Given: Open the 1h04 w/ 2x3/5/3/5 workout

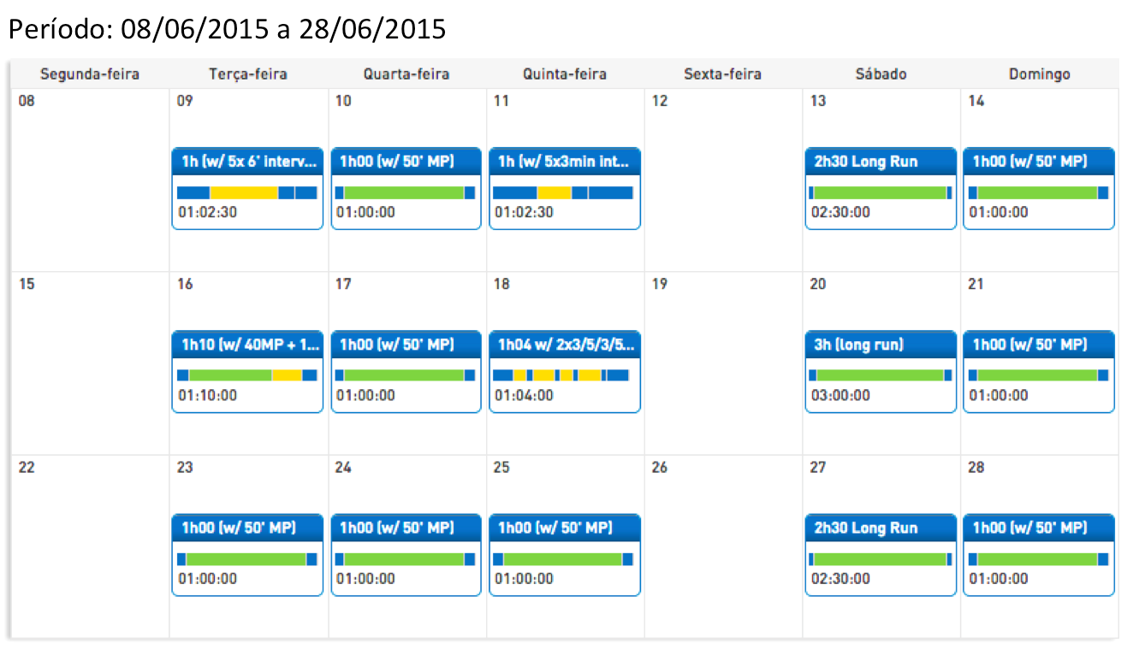Looking at the screenshot, I should (x=564, y=345).
